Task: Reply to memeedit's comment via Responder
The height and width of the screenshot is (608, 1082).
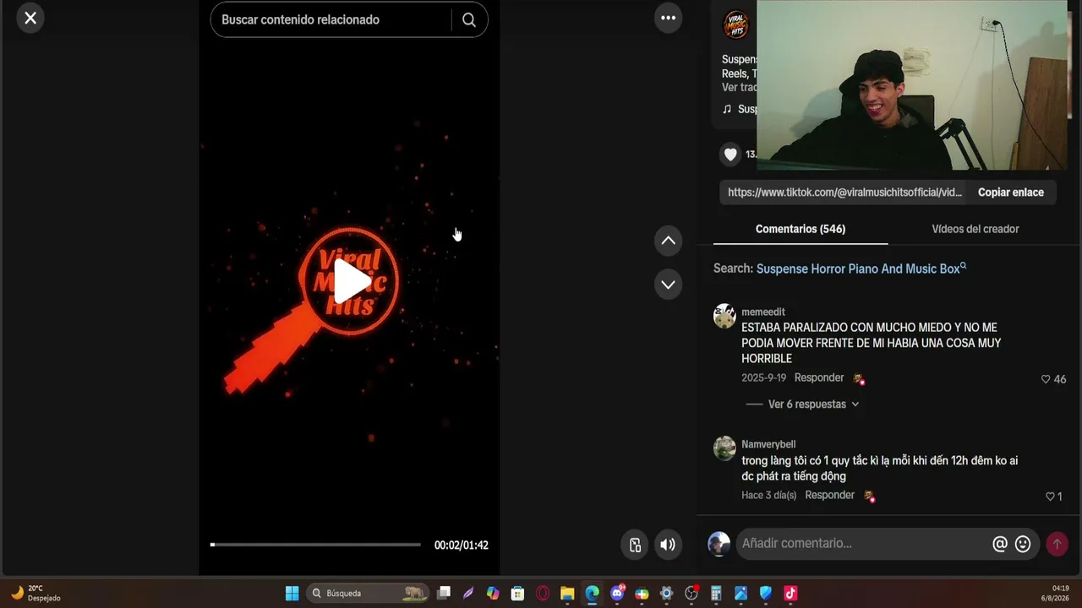Action: click(819, 378)
